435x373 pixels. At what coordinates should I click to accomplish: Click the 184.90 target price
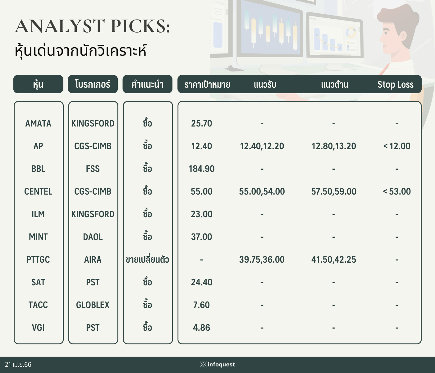coord(202,169)
